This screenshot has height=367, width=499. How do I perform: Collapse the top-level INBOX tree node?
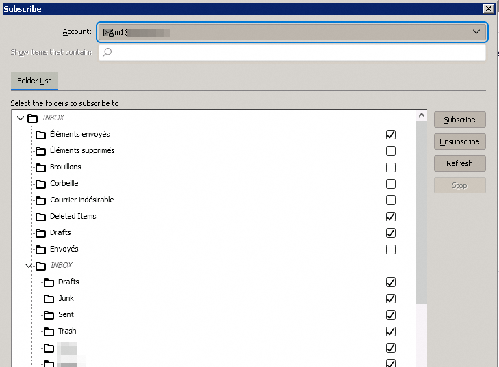click(x=21, y=118)
